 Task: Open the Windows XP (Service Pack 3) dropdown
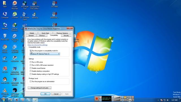click(45, 54)
